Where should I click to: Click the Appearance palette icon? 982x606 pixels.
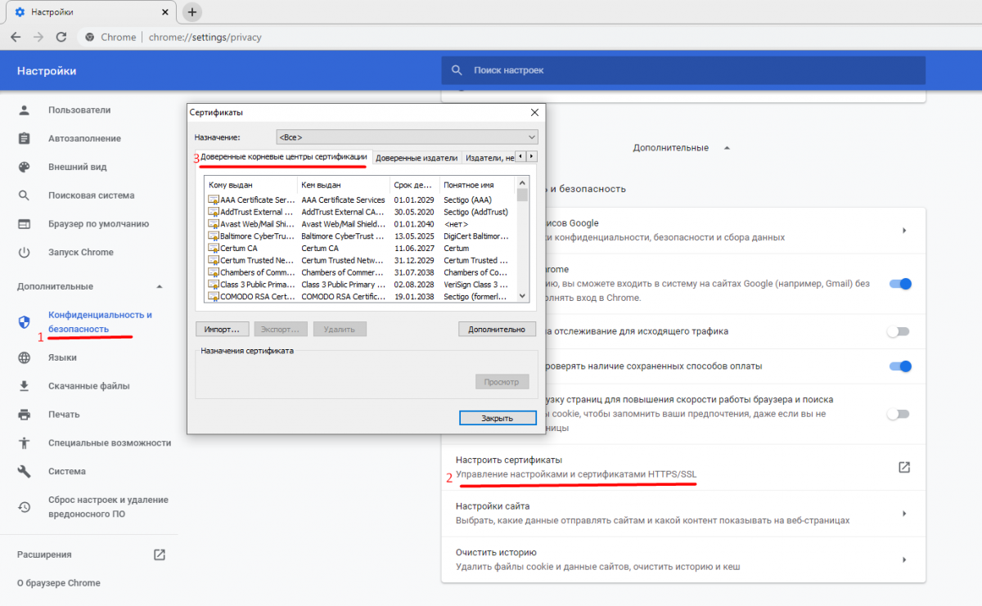point(25,167)
